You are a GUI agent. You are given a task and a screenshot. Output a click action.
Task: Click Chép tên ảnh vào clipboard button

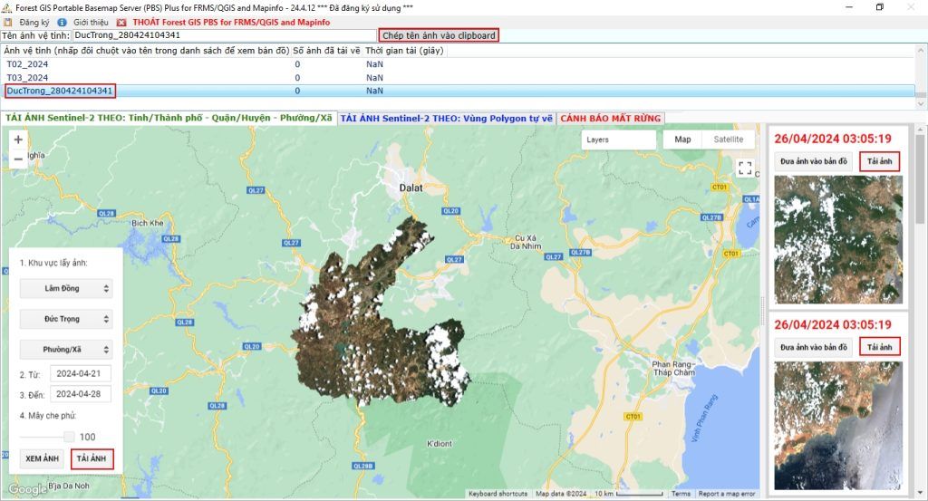tap(439, 35)
